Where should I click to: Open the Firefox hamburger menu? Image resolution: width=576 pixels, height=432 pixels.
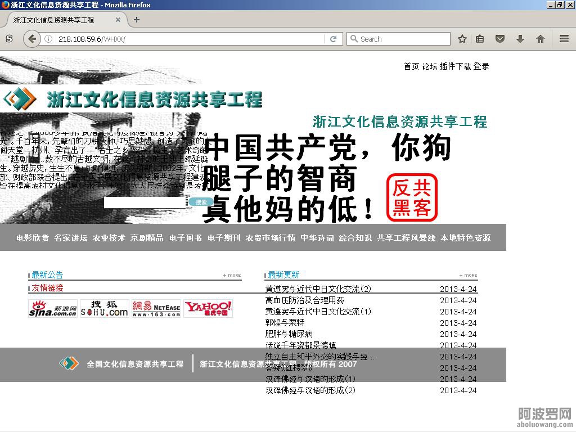pyautogui.click(x=564, y=39)
